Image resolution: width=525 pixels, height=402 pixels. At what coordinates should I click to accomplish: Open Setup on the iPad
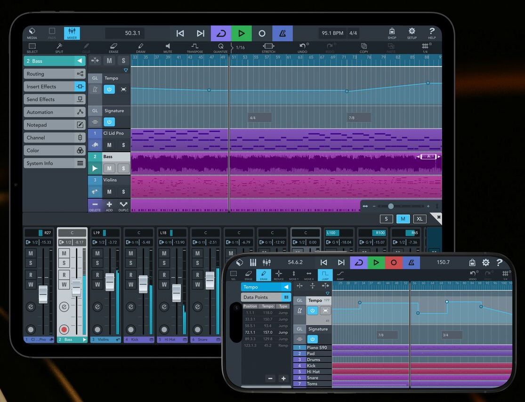412,33
